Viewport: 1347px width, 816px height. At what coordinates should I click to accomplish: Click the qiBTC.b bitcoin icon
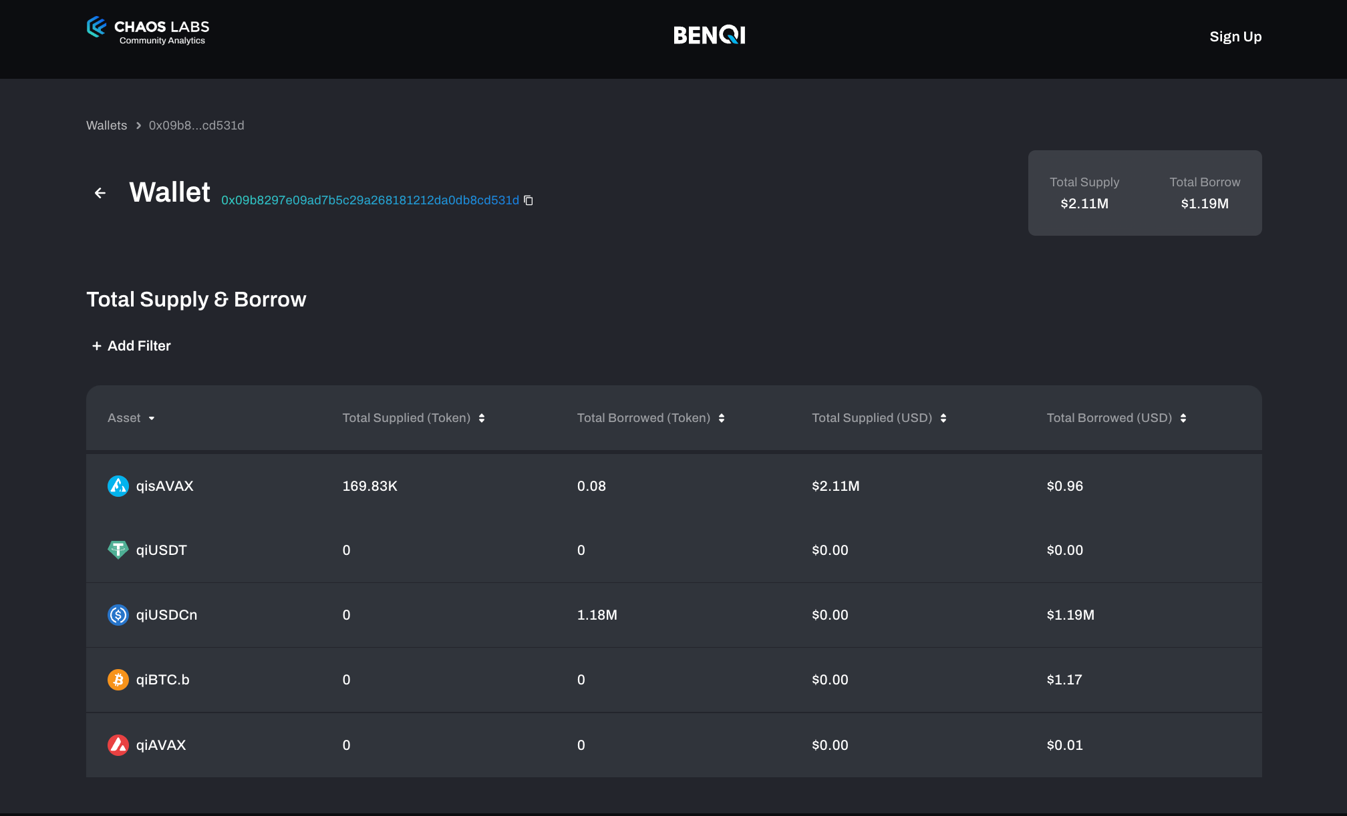coord(118,680)
